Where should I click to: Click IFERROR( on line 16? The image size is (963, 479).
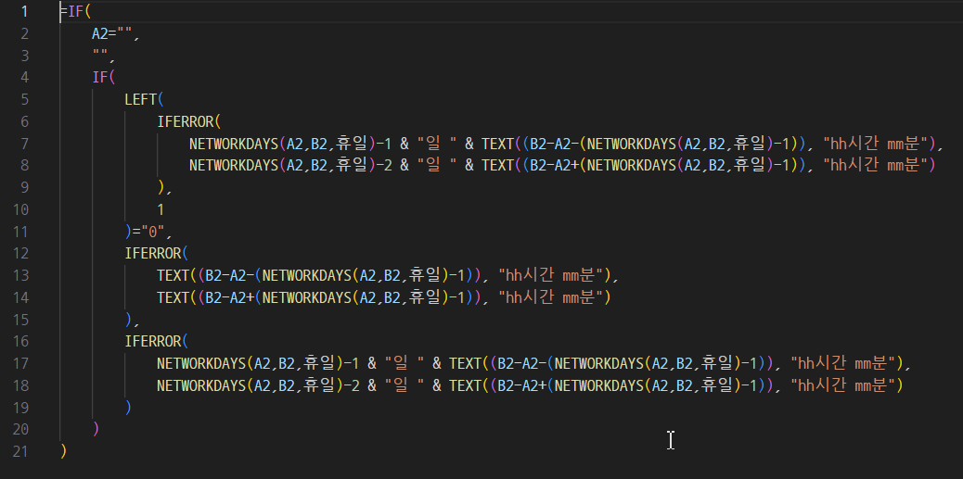157,342
